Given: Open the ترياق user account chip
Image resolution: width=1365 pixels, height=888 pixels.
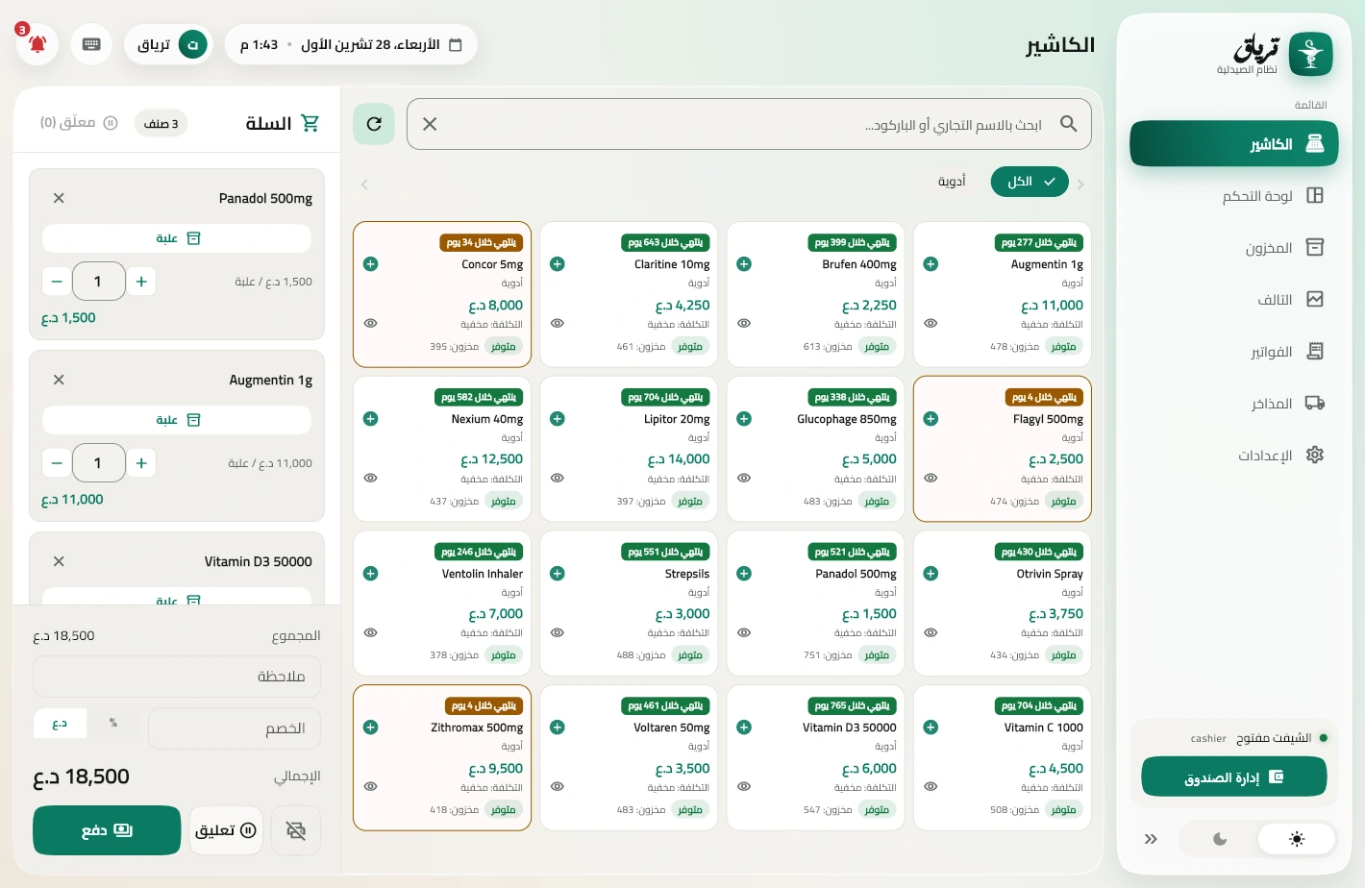Looking at the screenshot, I should (168, 44).
